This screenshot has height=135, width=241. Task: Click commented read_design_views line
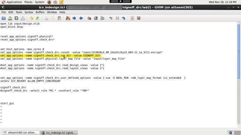(52, 65)
